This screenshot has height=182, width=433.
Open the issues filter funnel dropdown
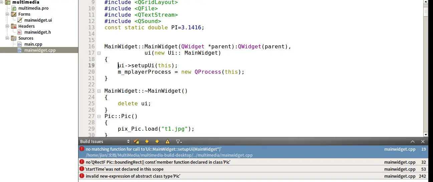point(179,141)
